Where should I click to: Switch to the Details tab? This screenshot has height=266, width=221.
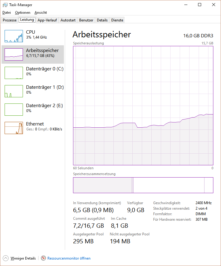point(102,20)
